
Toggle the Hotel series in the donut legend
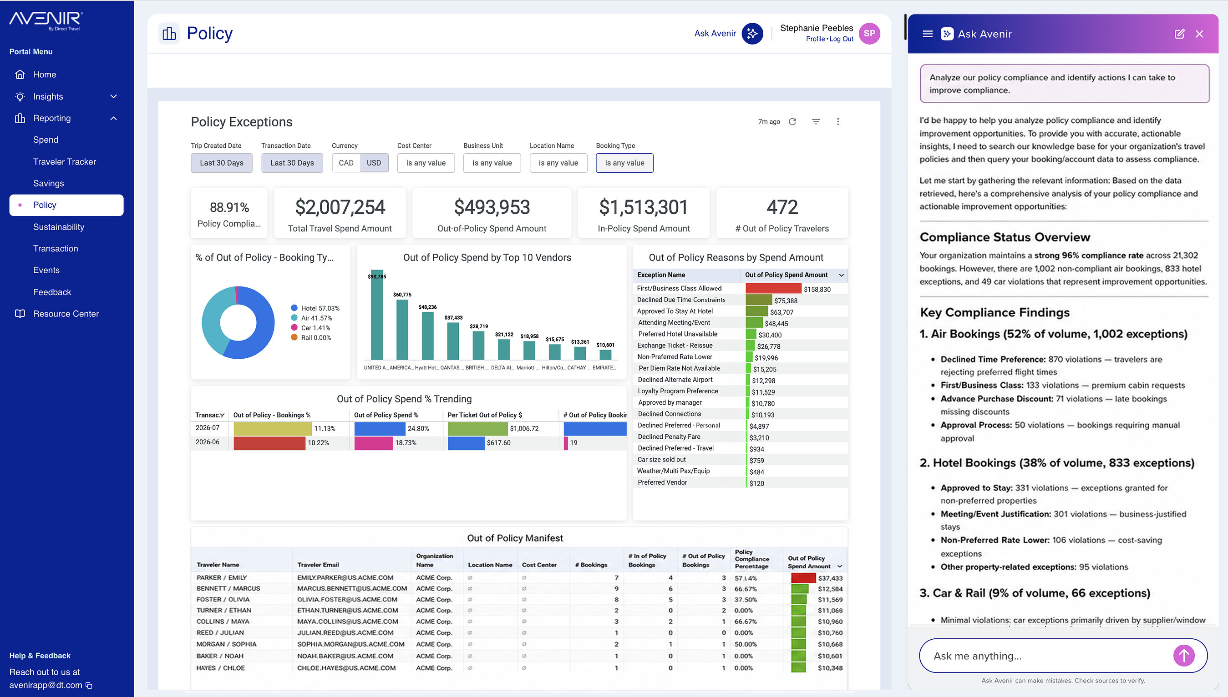(315, 308)
